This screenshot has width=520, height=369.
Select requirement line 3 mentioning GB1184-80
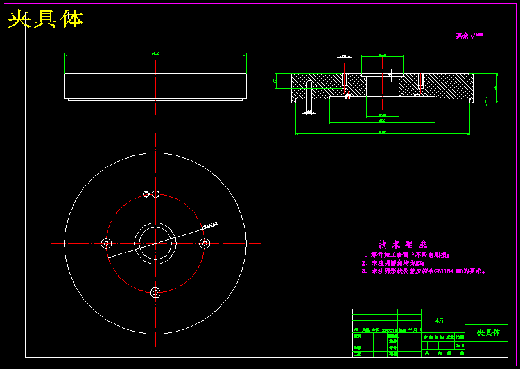[x=424, y=271]
